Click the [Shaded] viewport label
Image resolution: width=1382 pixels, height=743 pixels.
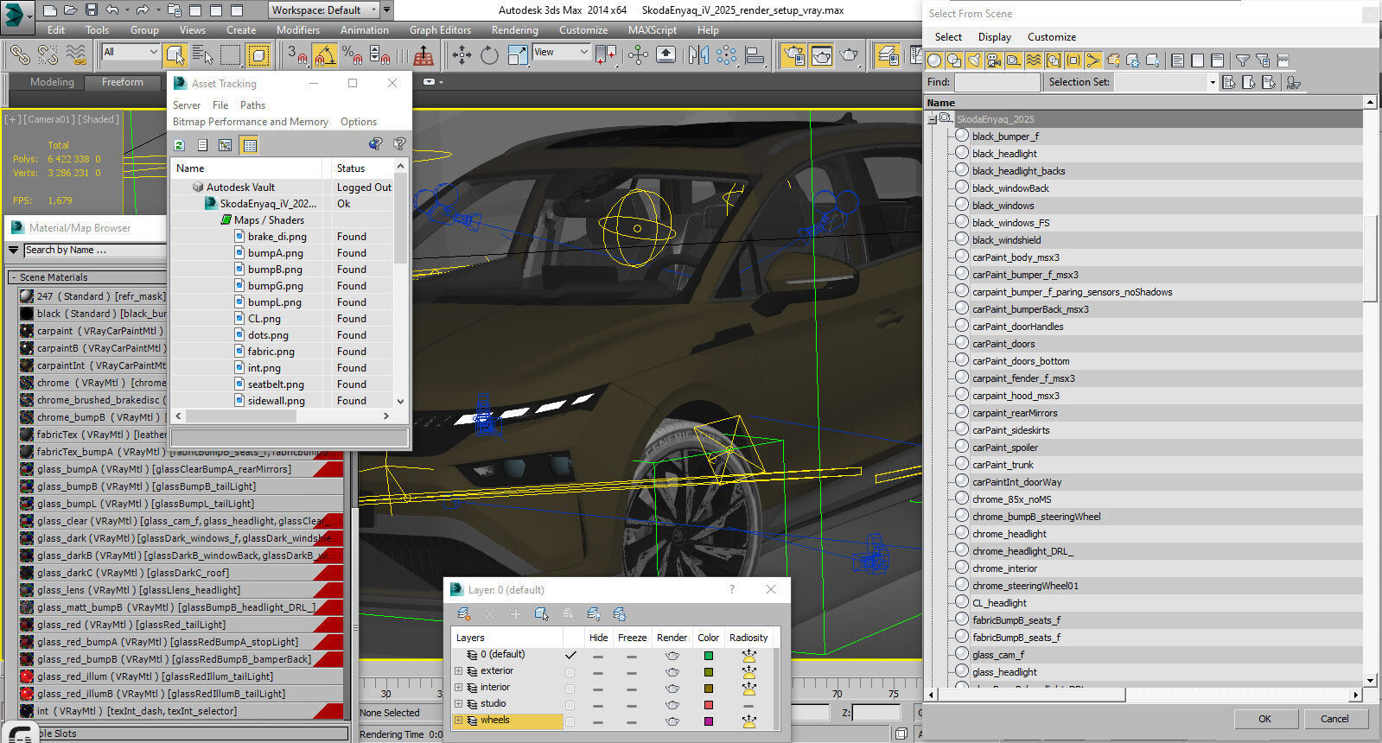pos(99,119)
